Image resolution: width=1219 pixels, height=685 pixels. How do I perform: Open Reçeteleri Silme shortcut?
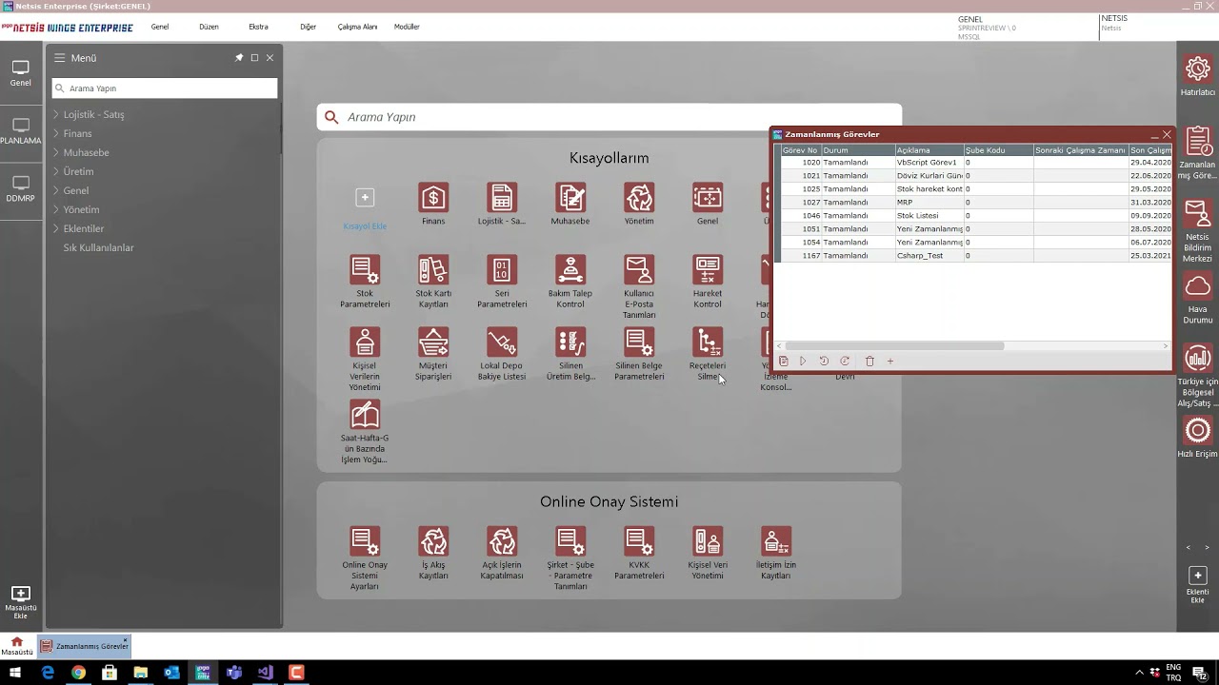tap(708, 342)
